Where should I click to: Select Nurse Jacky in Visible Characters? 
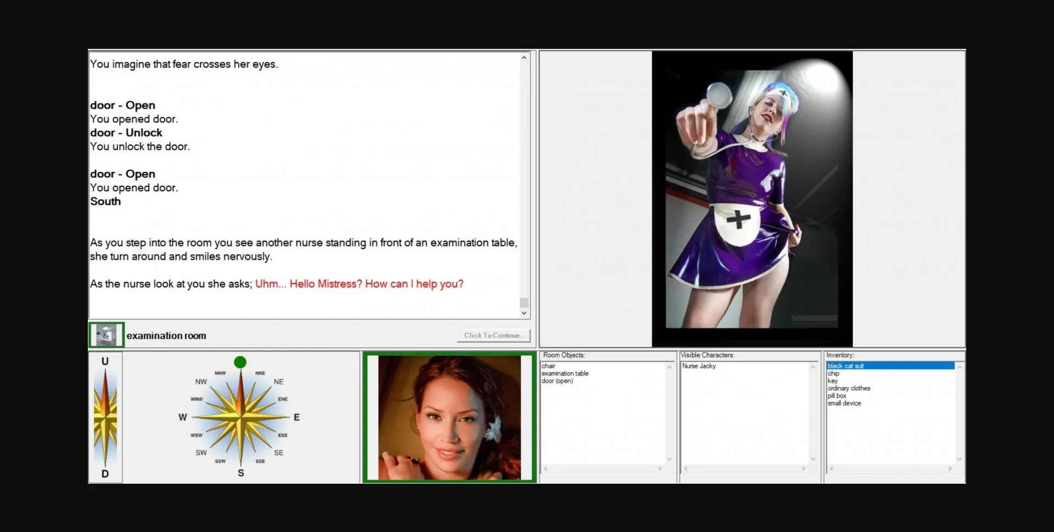point(699,366)
